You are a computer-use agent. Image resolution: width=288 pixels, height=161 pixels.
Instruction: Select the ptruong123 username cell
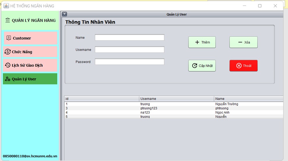(176, 108)
